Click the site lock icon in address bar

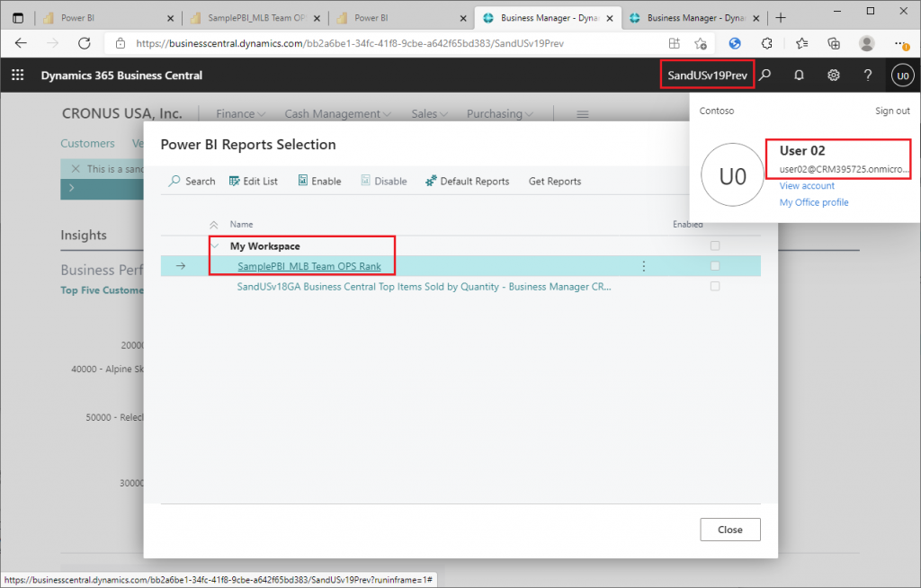coord(121,43)
